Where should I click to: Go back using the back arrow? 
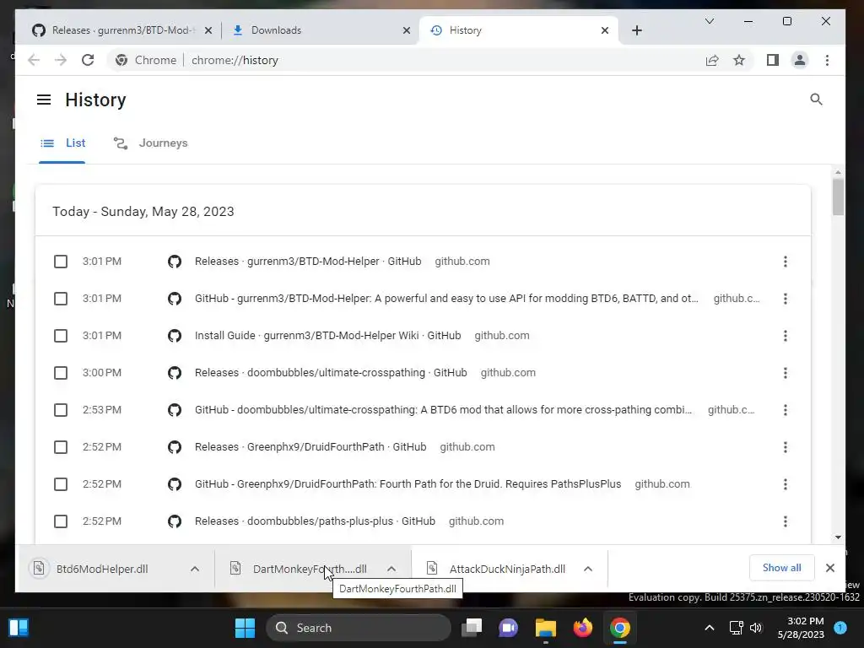(x=34, y=60)
